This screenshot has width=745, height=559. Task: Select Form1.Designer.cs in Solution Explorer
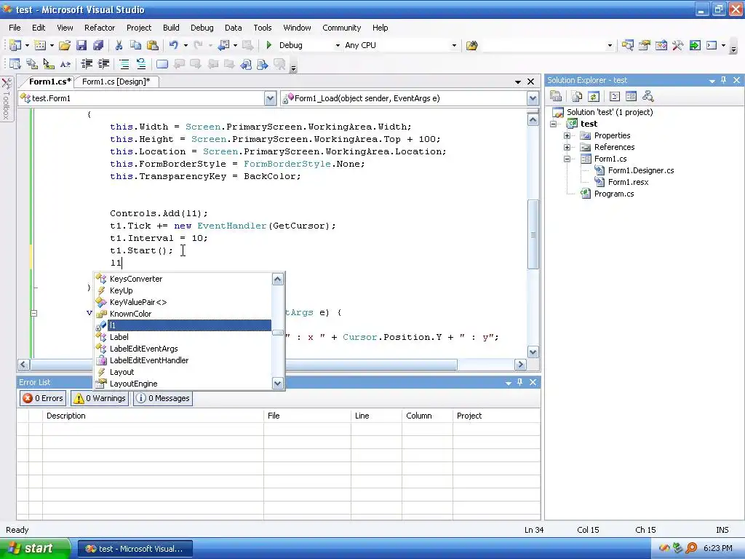(640, 170)
